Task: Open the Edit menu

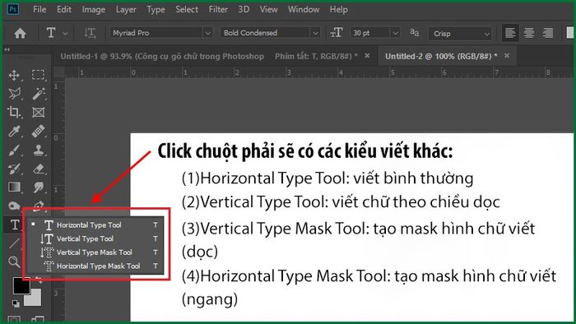Action: coord(64,9)
